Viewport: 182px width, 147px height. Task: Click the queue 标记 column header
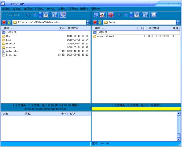coord(79,114)
